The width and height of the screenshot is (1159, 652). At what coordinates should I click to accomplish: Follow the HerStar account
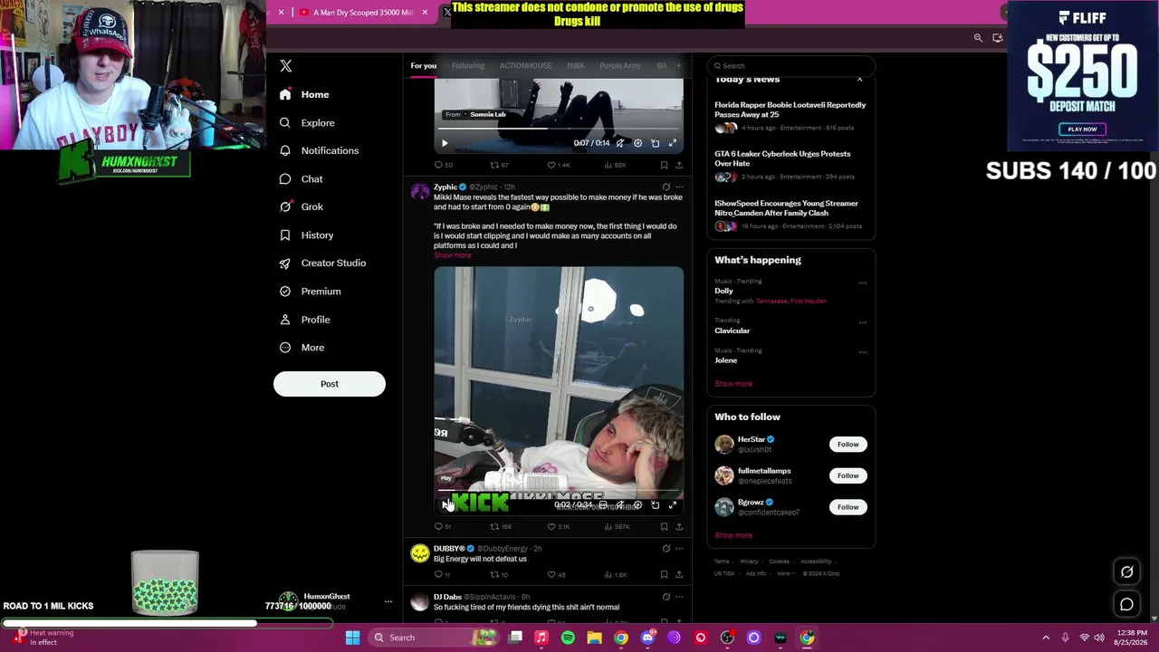point(848,445)
